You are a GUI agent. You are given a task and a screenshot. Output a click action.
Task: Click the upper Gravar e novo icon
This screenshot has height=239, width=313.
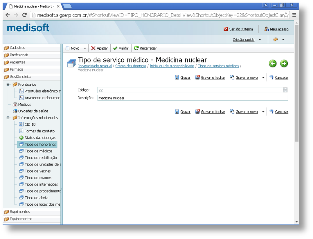point(232,78)
